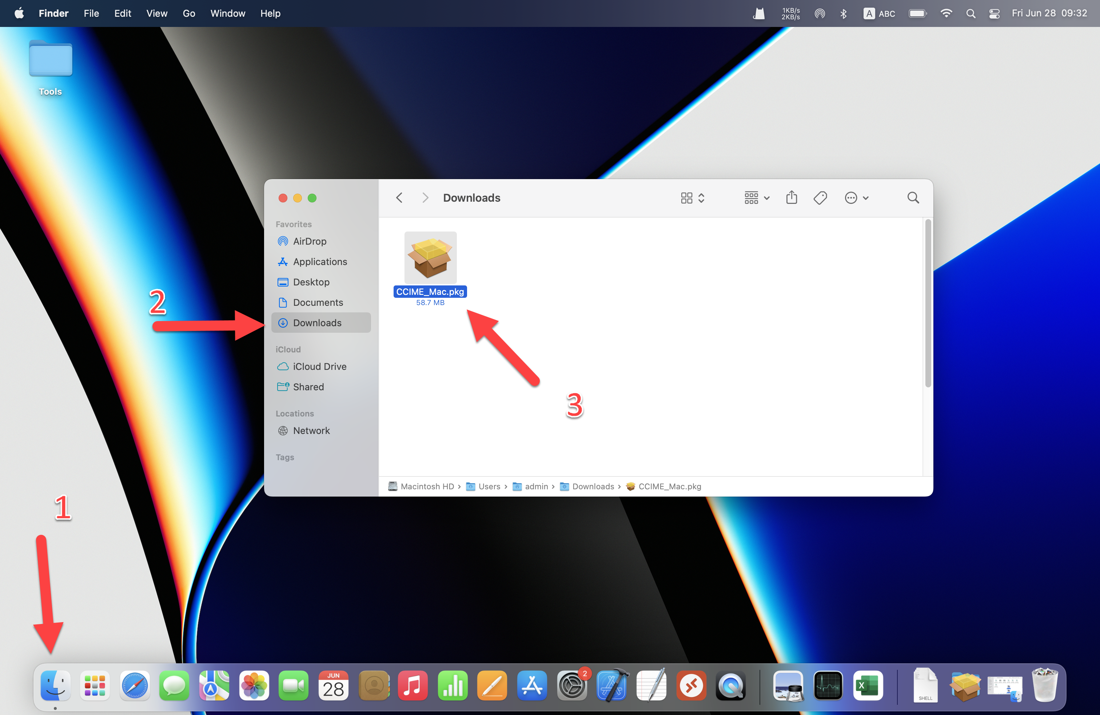Viewport: 1100px width, 715px height.
Task: Open the Group By dropdown
Action: pos(757,198)
